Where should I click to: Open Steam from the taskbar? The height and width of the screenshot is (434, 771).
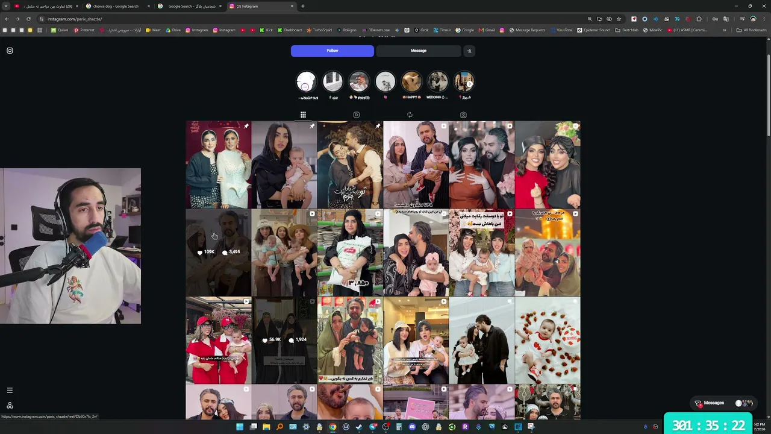[x=359, y=427]
